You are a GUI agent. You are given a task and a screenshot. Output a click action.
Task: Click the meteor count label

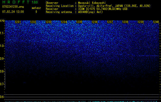pos(36,8)
